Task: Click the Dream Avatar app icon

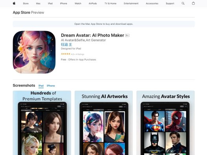Action: (34, 52)
